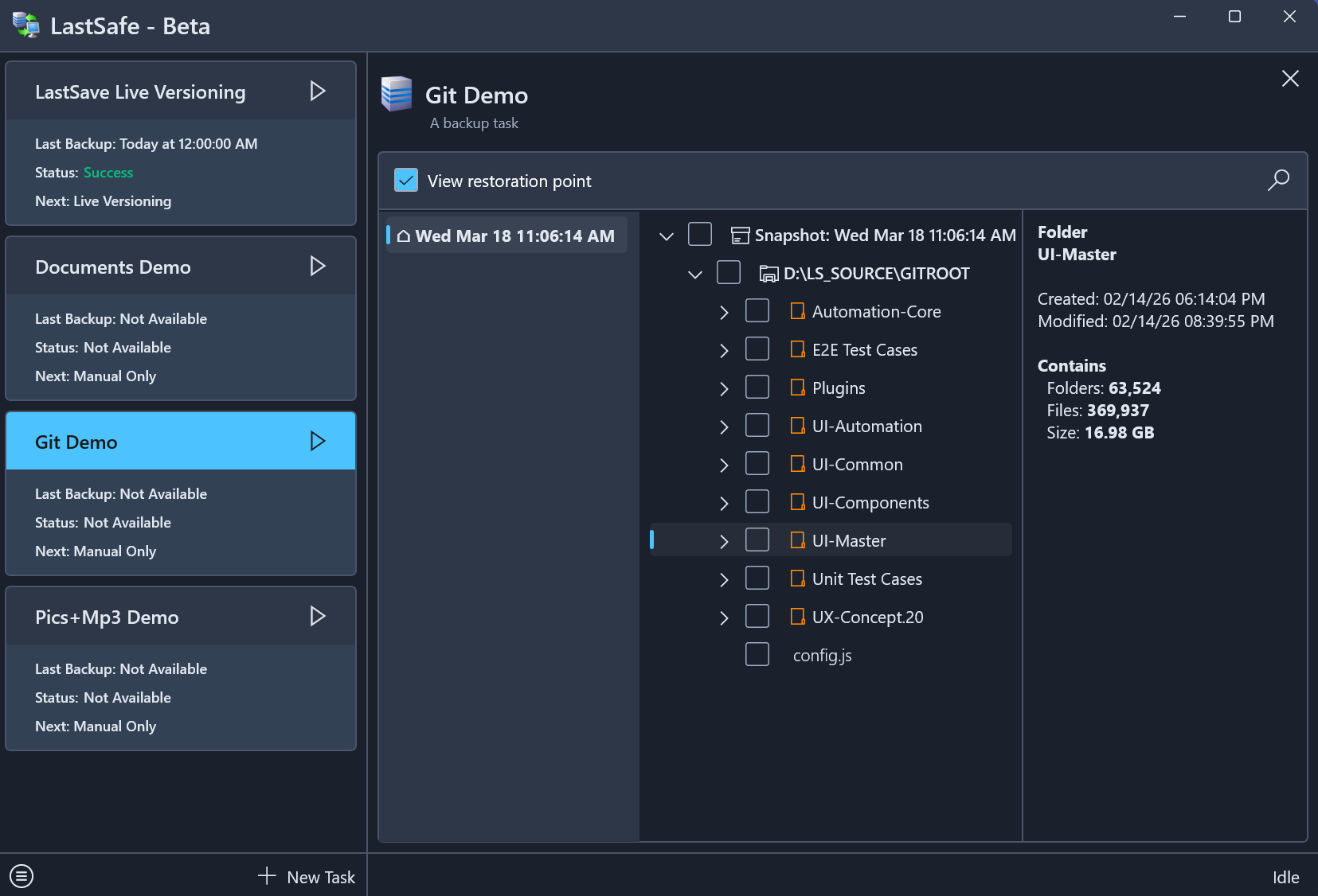Open the hamburger menu at bottom left
The image size is (1318, 896).
[22, 876]
